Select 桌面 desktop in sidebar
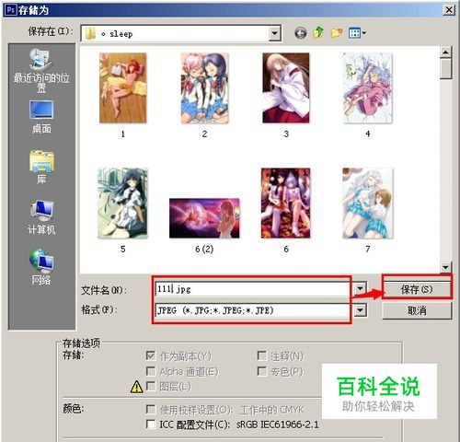460x442 pixels. [41, 117]
